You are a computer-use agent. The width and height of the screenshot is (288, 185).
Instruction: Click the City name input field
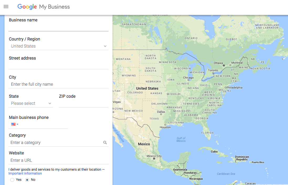[x=58, y=84]
